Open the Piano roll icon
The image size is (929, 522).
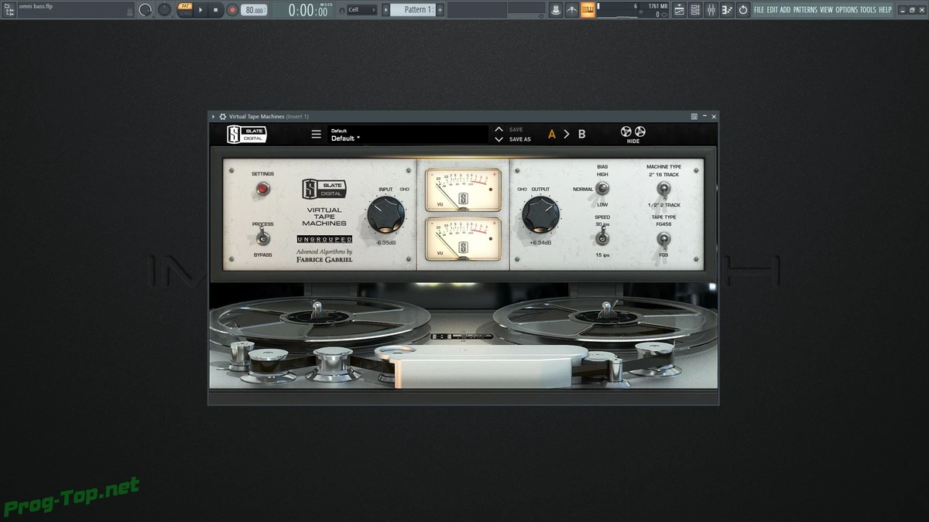[x=727, y=10]
